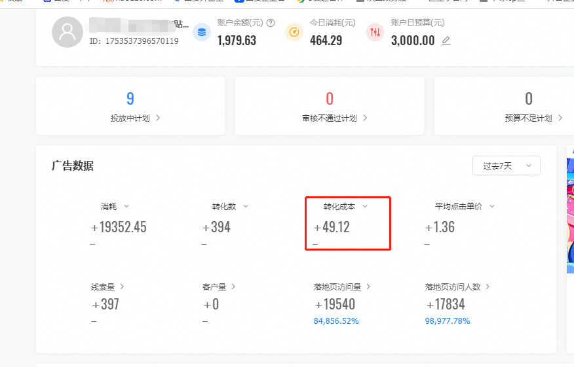The image size is (574, 367).
Task: Click today's consumption gauge icon
Action: [x=294, y=32]
